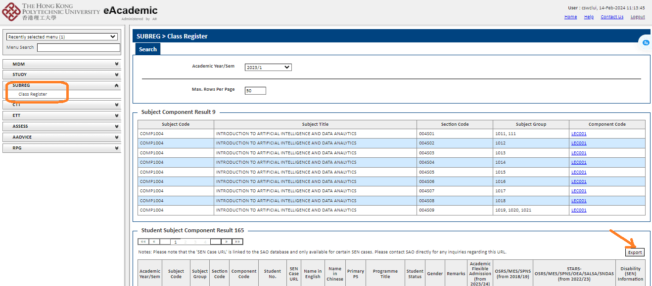The image size is (652, 286).
Task: Select page 1 in the results pager
Action: pos(175,242)
